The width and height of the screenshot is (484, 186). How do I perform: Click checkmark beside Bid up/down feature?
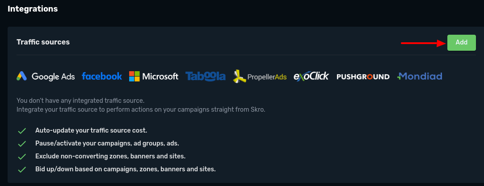point(21,170)
